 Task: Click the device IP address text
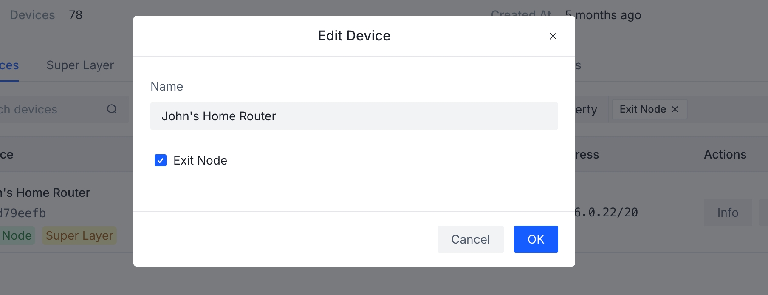click(606, 213)
